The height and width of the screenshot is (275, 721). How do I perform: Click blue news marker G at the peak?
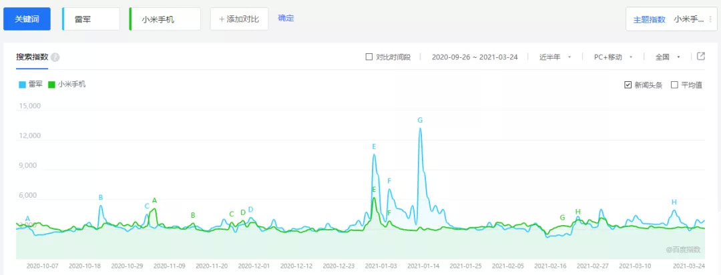[420, 120]
